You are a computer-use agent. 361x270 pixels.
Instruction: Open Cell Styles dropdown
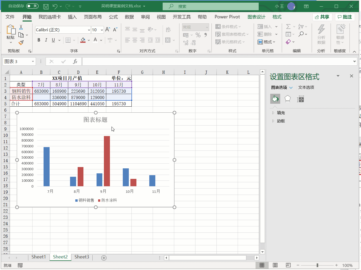click(x=230, y=42)
